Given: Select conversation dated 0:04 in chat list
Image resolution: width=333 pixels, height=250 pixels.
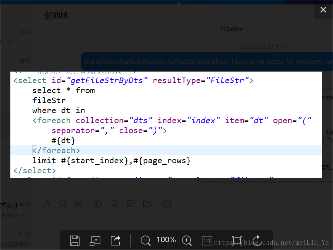Looking at the screenshot, I should pyautogui.click(x=18, y=37).
